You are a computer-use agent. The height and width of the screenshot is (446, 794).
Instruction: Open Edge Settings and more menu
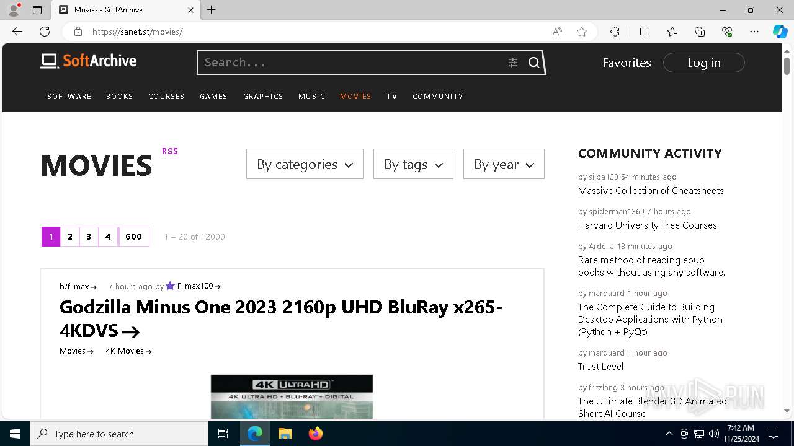click(x=754, y=32)
